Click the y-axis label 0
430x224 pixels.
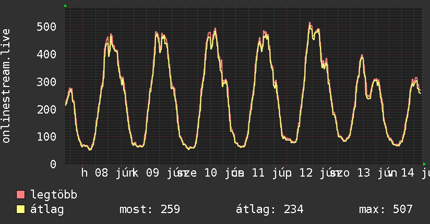(53, 164)
